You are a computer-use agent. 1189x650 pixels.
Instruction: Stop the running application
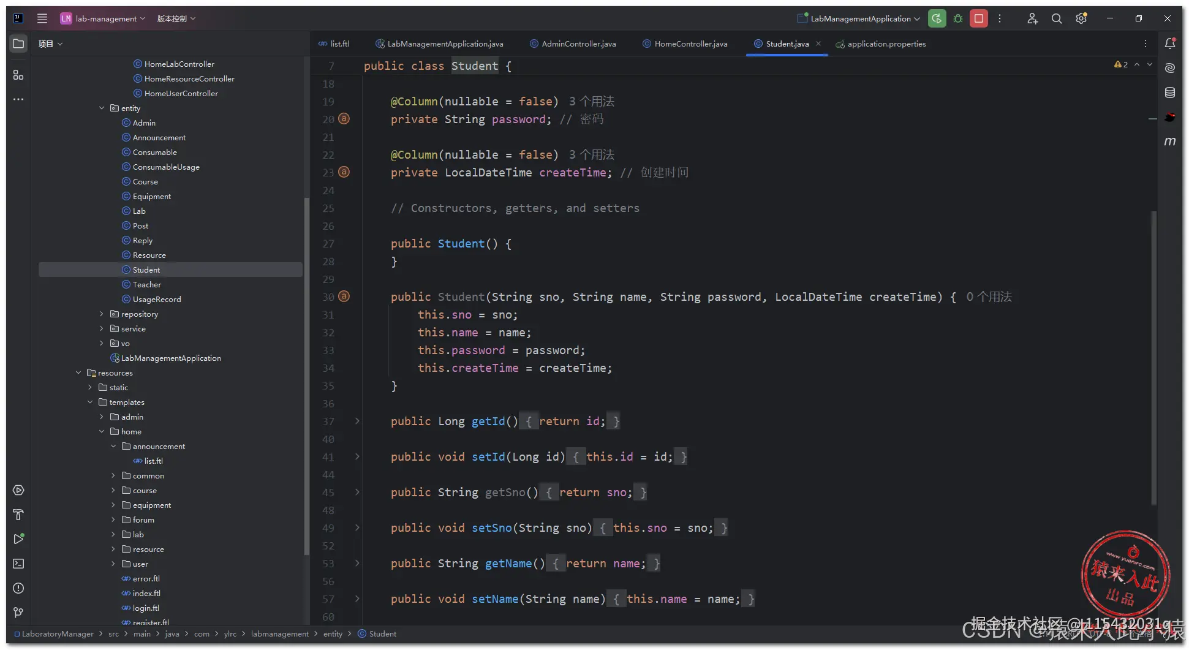[979, 18]
